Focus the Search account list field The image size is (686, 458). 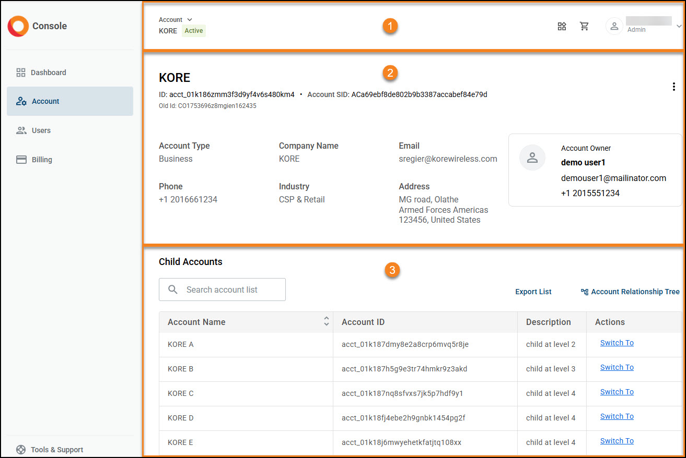[230, 290]
